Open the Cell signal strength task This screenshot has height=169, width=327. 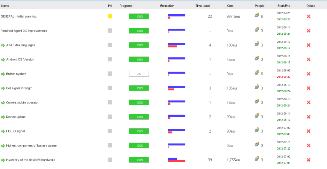pyautogui.click(x=19, y=88)
